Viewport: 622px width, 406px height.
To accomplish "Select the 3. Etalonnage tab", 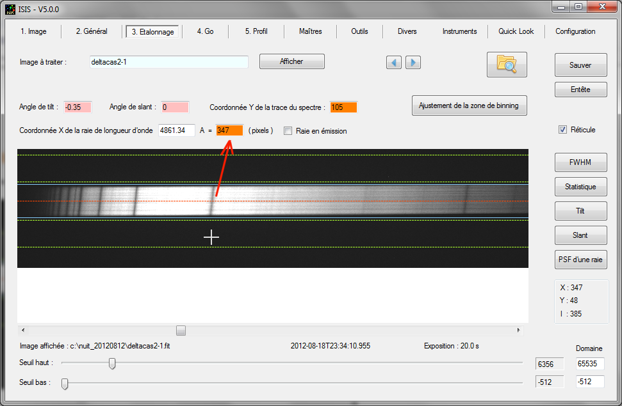I will point(152,32).
